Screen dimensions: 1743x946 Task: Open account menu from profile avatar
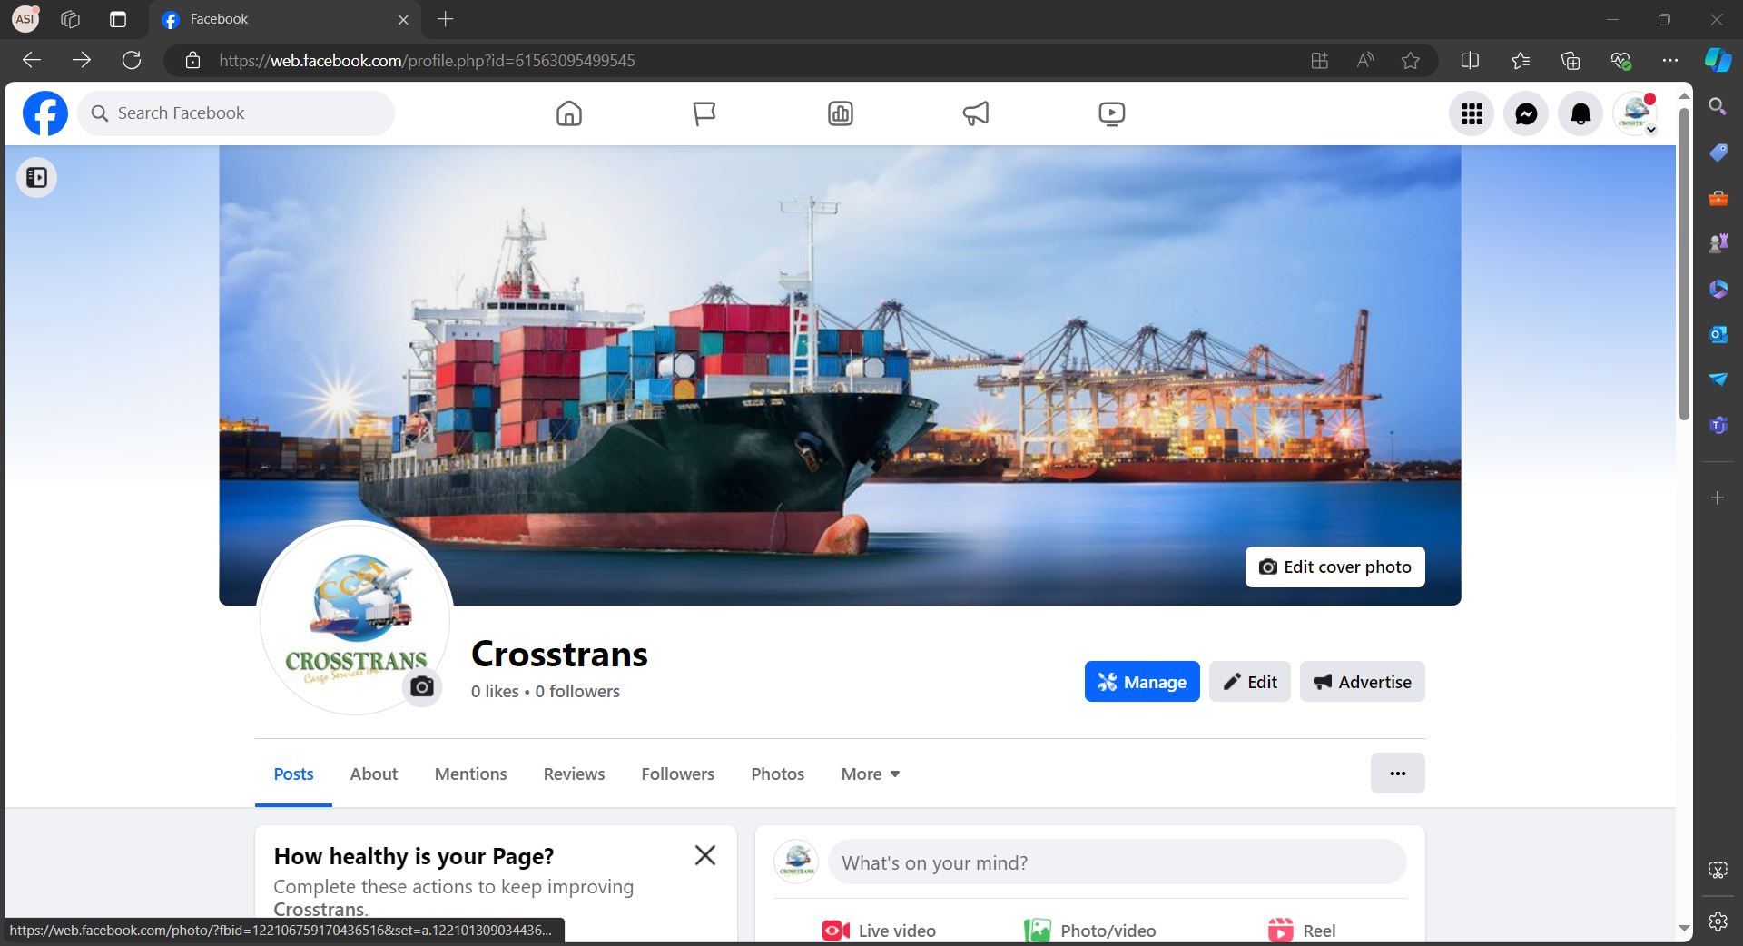pos(1636,113)
